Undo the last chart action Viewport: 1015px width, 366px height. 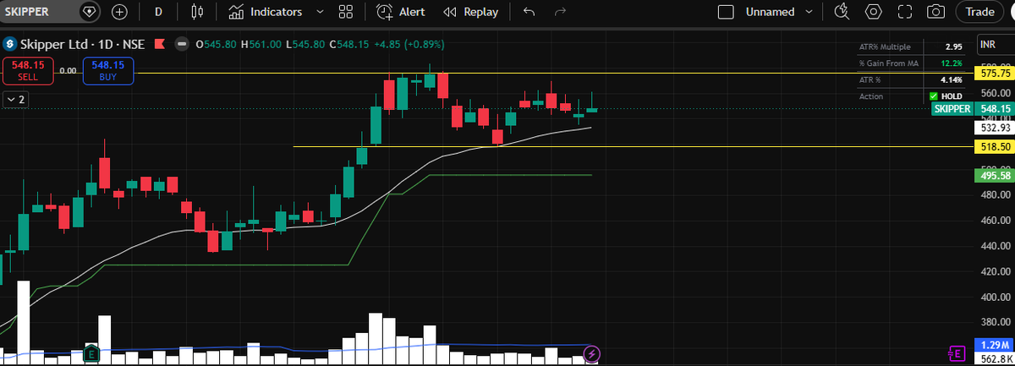529,12
